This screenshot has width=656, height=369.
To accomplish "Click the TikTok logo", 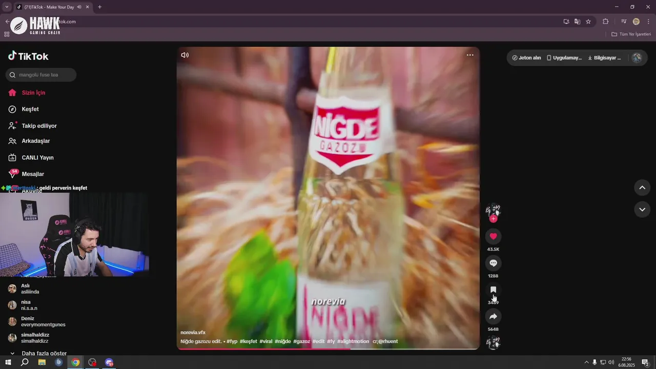I will pyautogui.click(x=28, y=56).
